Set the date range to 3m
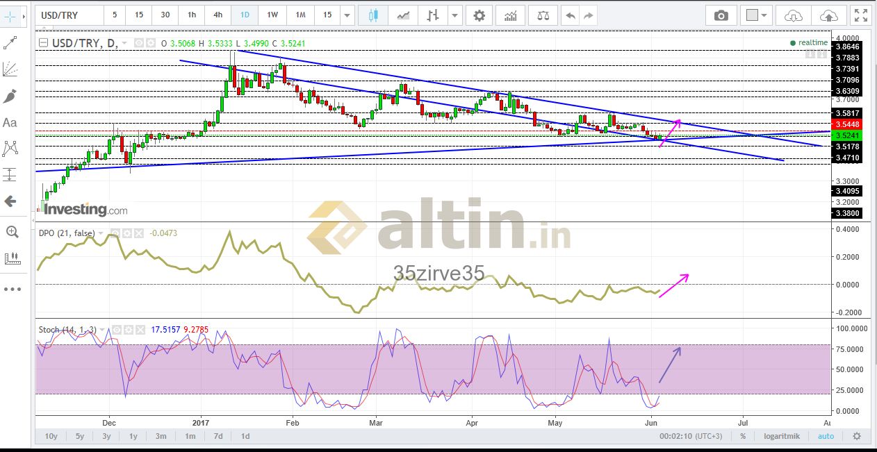The width and height of the screenshot is (877, 452). pyautogui.click(x=161, y=436)
